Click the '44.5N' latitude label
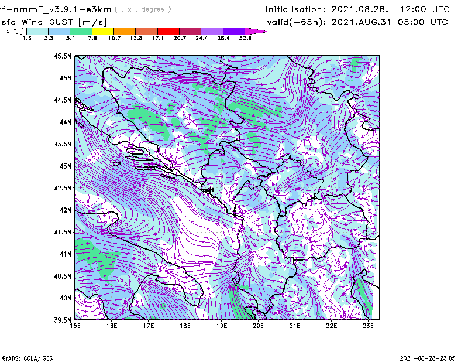This screenshot has width=468, height=362. pyautogui.click(x=63, y=100)
